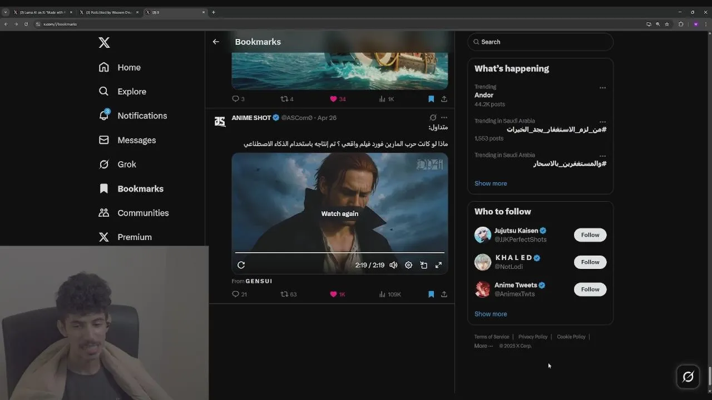The width and height of the screenshot is (712, 400).
Task: Open more options for the Andor trend
Action: 602,88
